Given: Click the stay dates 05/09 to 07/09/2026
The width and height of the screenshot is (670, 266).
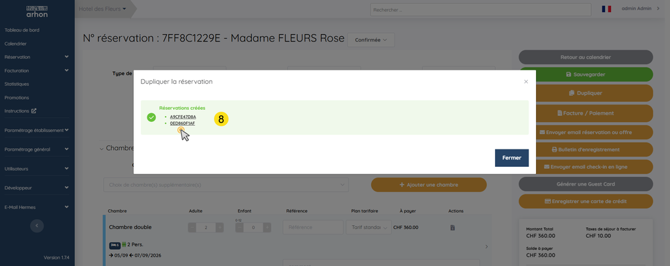Looking at the screenshot, I should 135,255.
